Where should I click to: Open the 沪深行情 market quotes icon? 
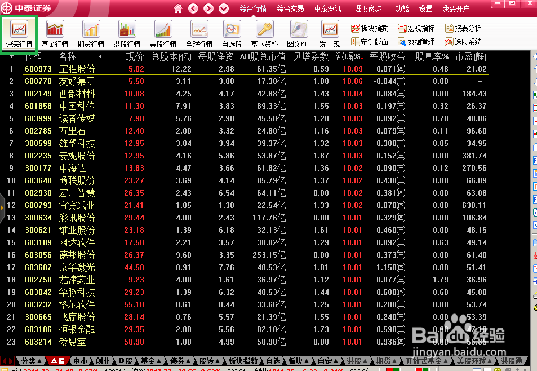tap(19, 34)
